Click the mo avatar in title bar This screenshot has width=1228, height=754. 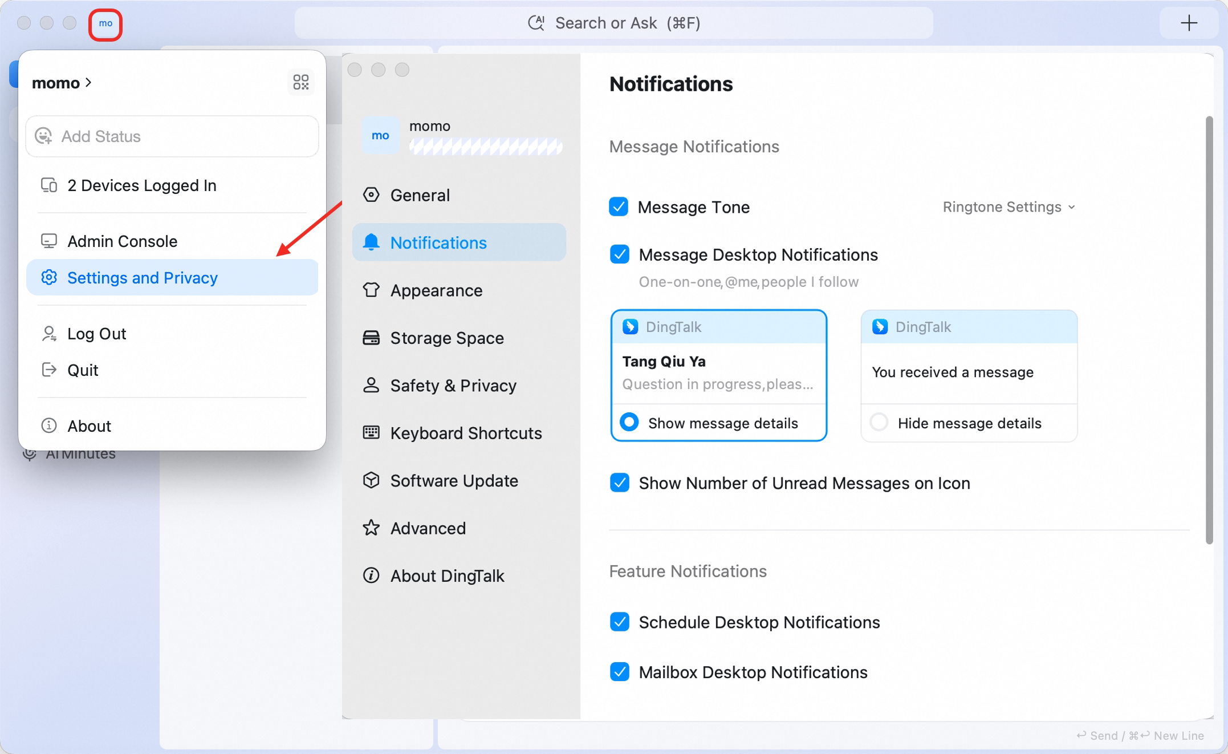105,24
